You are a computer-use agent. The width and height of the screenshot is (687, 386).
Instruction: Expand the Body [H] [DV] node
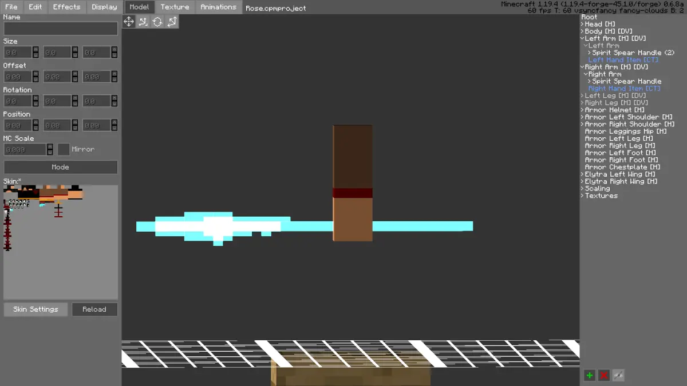[583, 31]
